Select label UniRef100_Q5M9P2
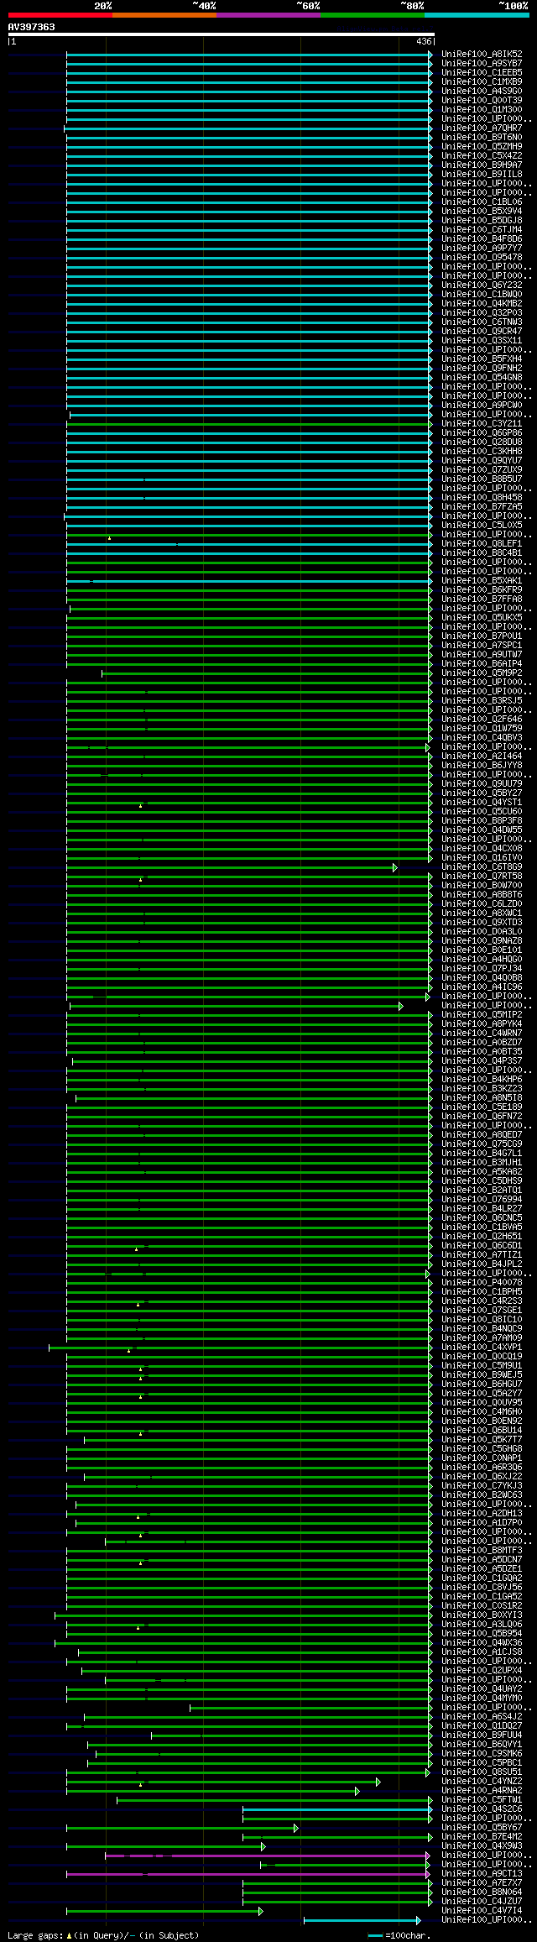Image resolution: width=537 pixels, height=1942 pixels. (482, 673)
